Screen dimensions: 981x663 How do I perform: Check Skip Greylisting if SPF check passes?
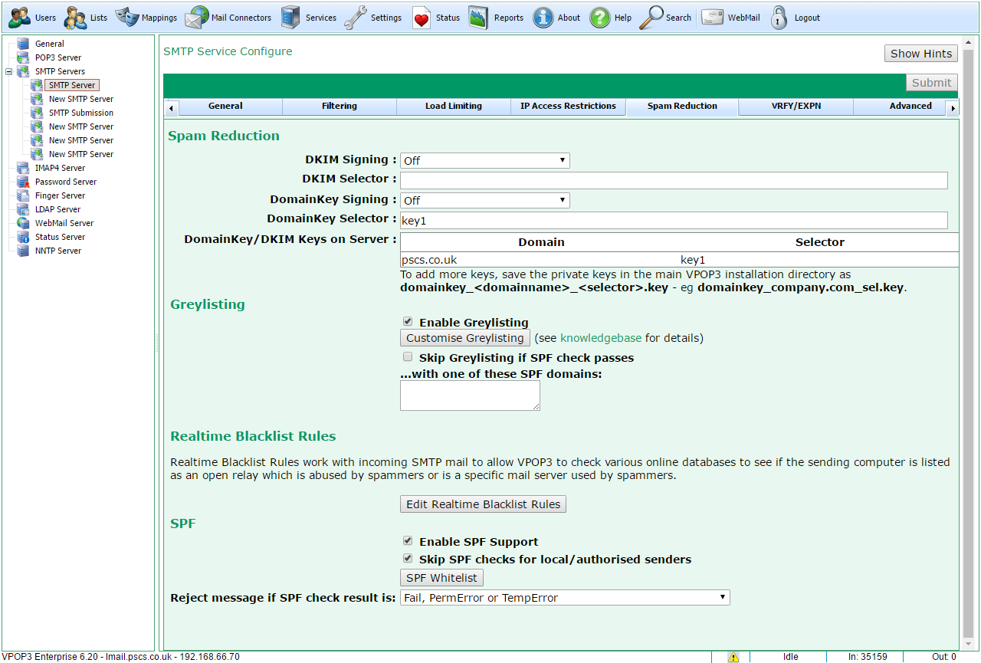pos(408,357)
